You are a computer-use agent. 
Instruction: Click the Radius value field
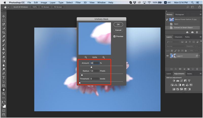(x=95, y=71)
